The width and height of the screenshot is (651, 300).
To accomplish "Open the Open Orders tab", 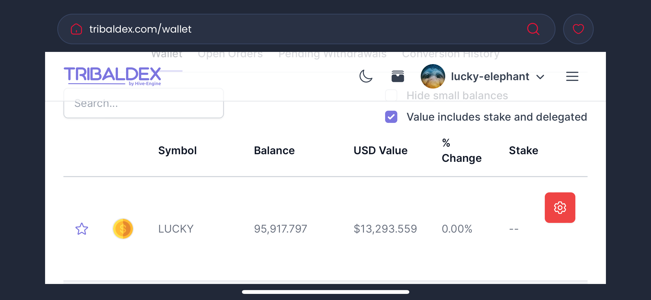I will (x=230, y=54).
